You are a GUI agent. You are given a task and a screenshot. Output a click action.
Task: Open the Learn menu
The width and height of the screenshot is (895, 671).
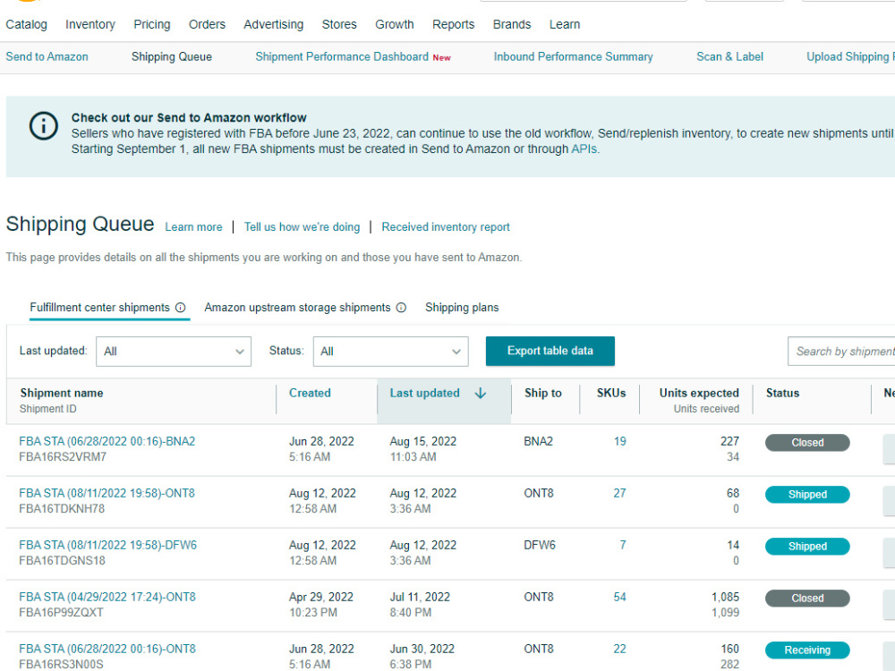565,24
